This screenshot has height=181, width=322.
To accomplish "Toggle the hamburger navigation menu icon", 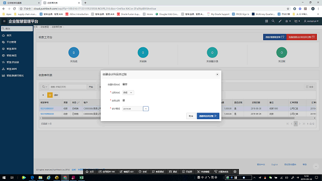I will tap(4, 21).
